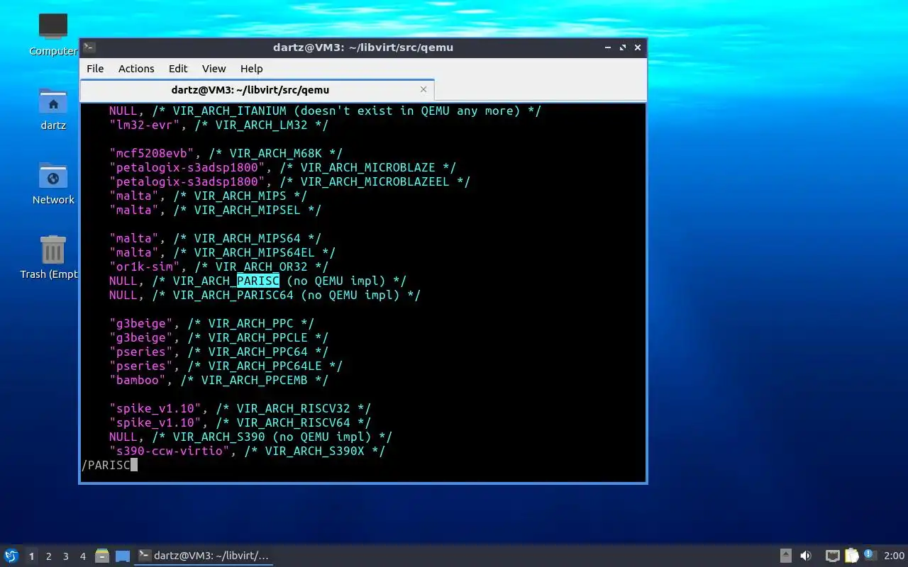Click the /PARISC search prompt line
This screenshot has width=908, height=567.
(106, 465)
